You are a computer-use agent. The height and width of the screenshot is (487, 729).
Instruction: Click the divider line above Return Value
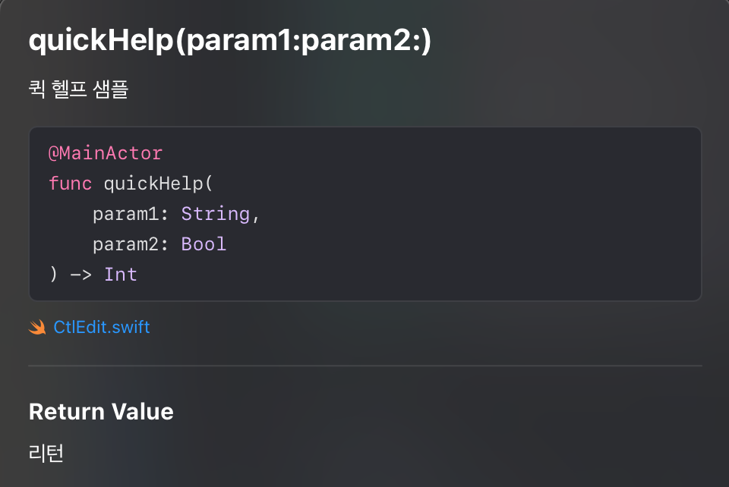click(364, 366)
